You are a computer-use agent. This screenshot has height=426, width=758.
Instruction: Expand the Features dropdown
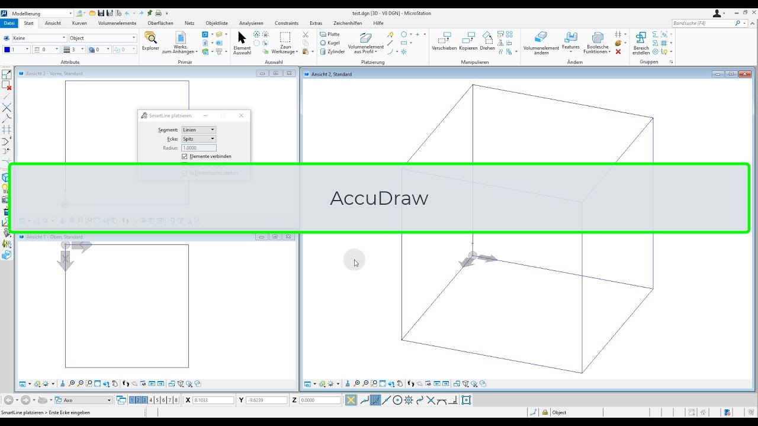(571, 43)
